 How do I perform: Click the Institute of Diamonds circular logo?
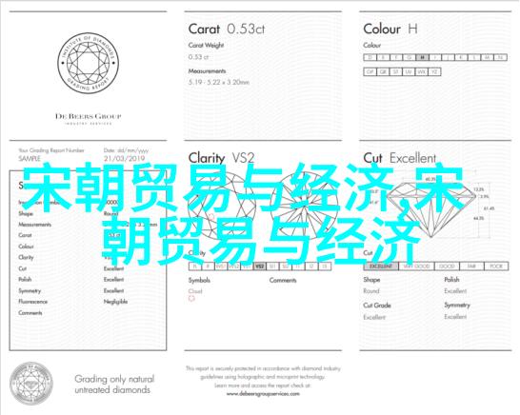point(89,63)
